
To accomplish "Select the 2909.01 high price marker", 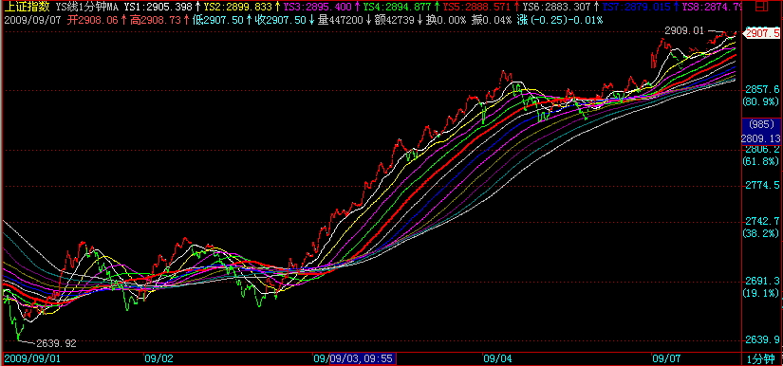I will point(683,31).
